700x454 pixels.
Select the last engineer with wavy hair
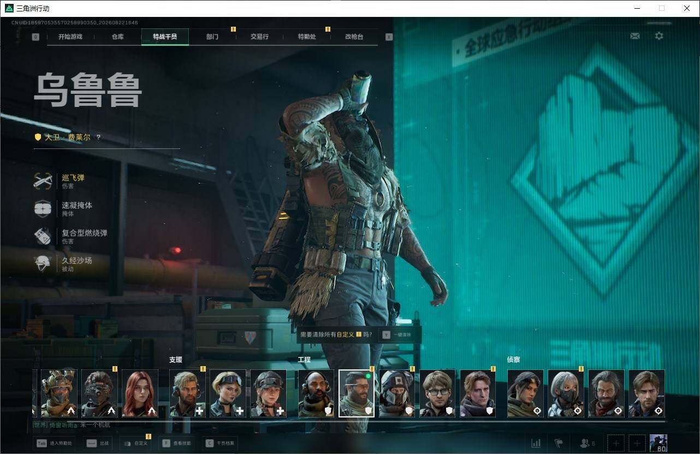point(478,393)
